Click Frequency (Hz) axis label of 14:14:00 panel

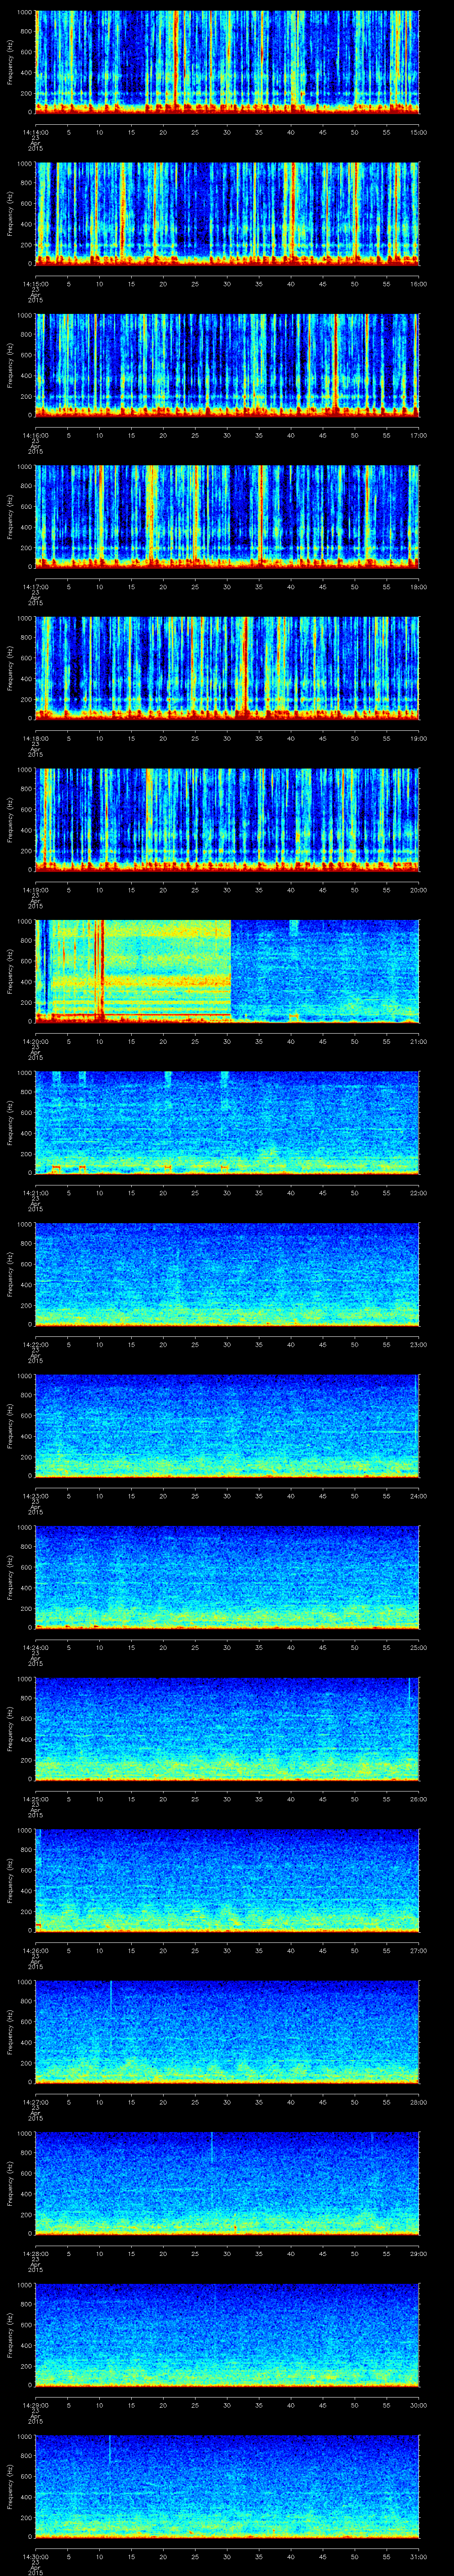[x=10, y=62]
